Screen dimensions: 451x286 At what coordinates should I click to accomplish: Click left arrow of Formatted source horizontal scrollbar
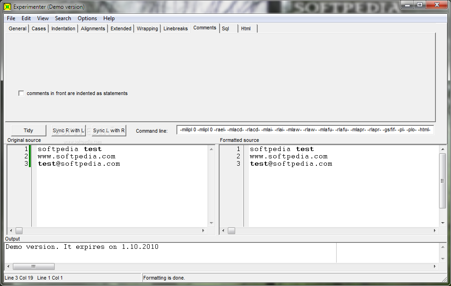click(x=223, y=230)
